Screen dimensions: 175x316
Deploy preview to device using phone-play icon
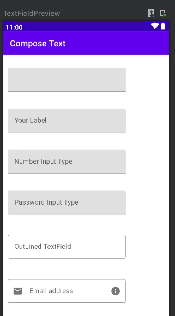[163, 13]
